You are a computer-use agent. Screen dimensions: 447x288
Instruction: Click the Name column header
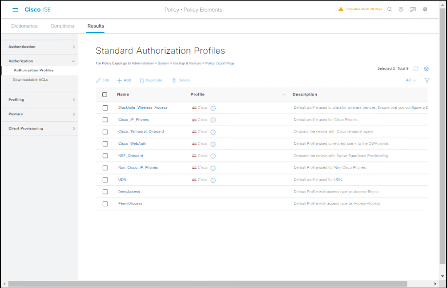[x=123, y=95]
